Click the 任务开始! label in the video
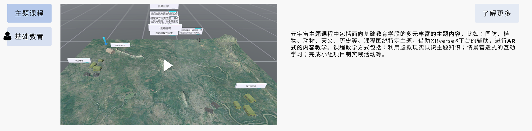Viewport: 532px width, 131px height. tap(164, 6)
